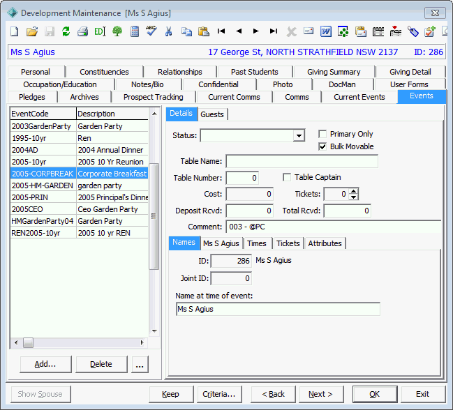
Task: Click the horizontal scrollbar thumb of event list
Action: (x=28, y=343)
